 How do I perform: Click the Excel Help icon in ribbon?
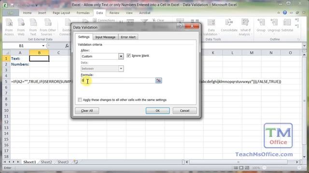point(285,12)
